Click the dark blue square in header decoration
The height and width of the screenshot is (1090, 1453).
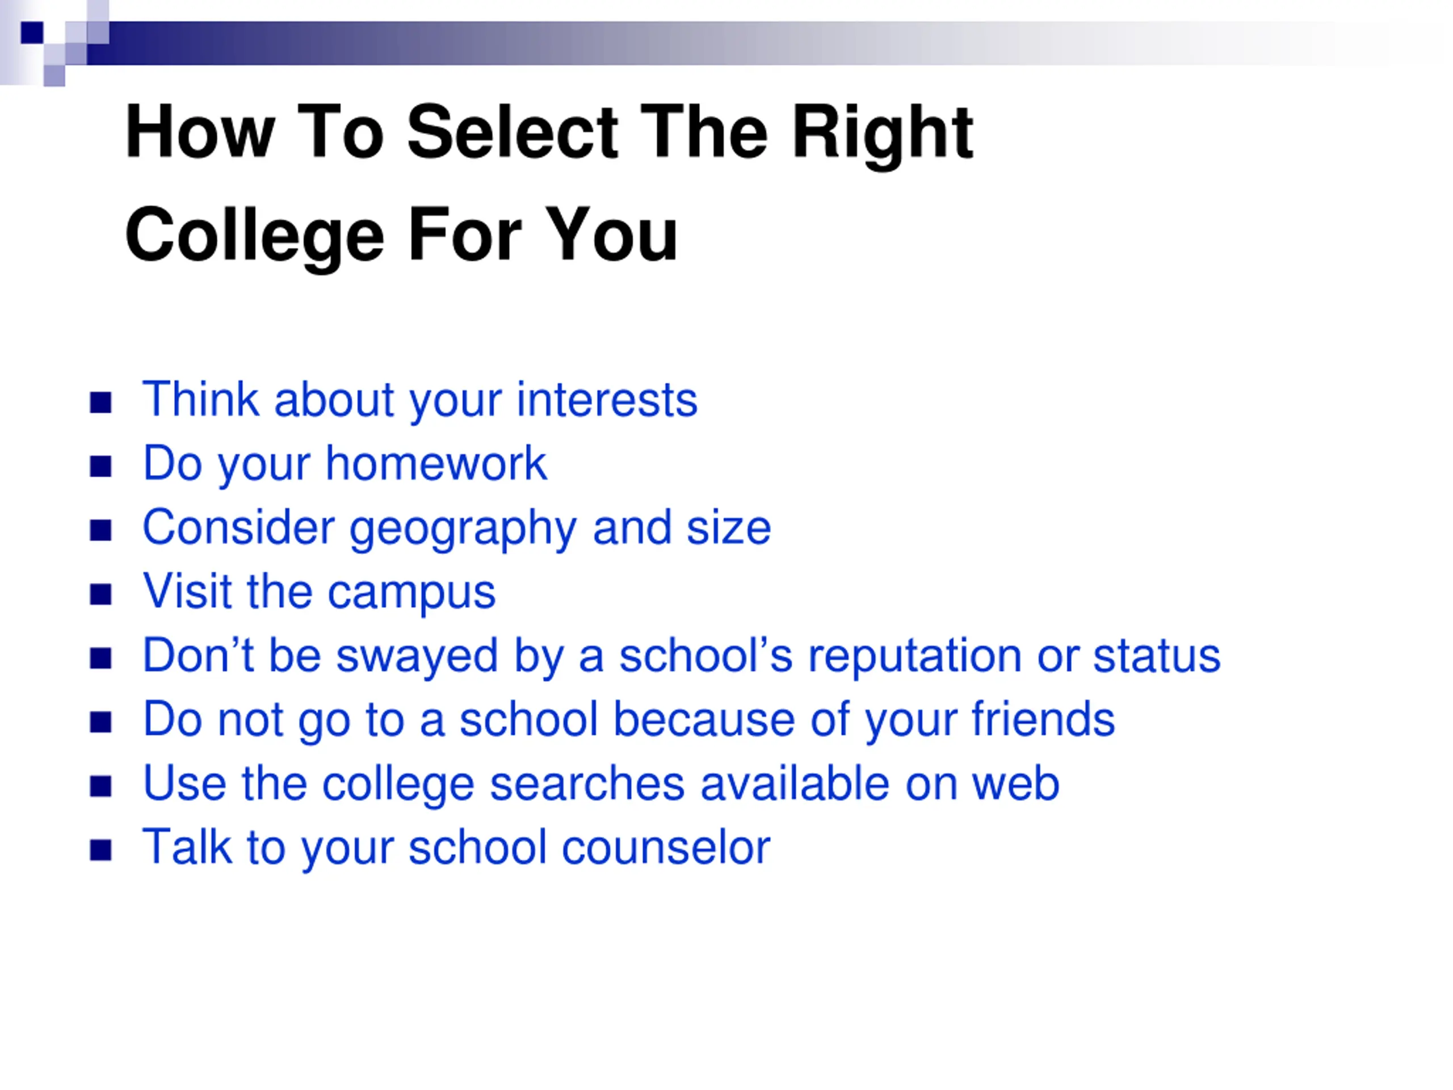coord(32,32)
